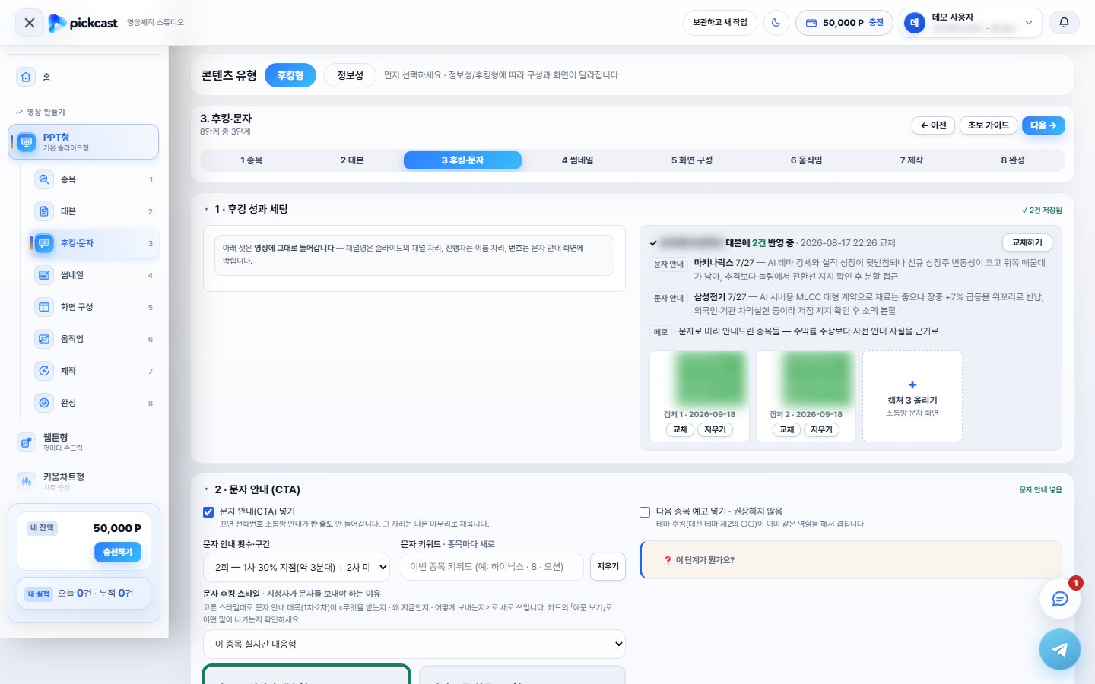Open the 이 종목 실시간 대응형 style dropdown
Image resolution: width=1095 pixels, height=684 pixels.
click(x=414, y=644)
